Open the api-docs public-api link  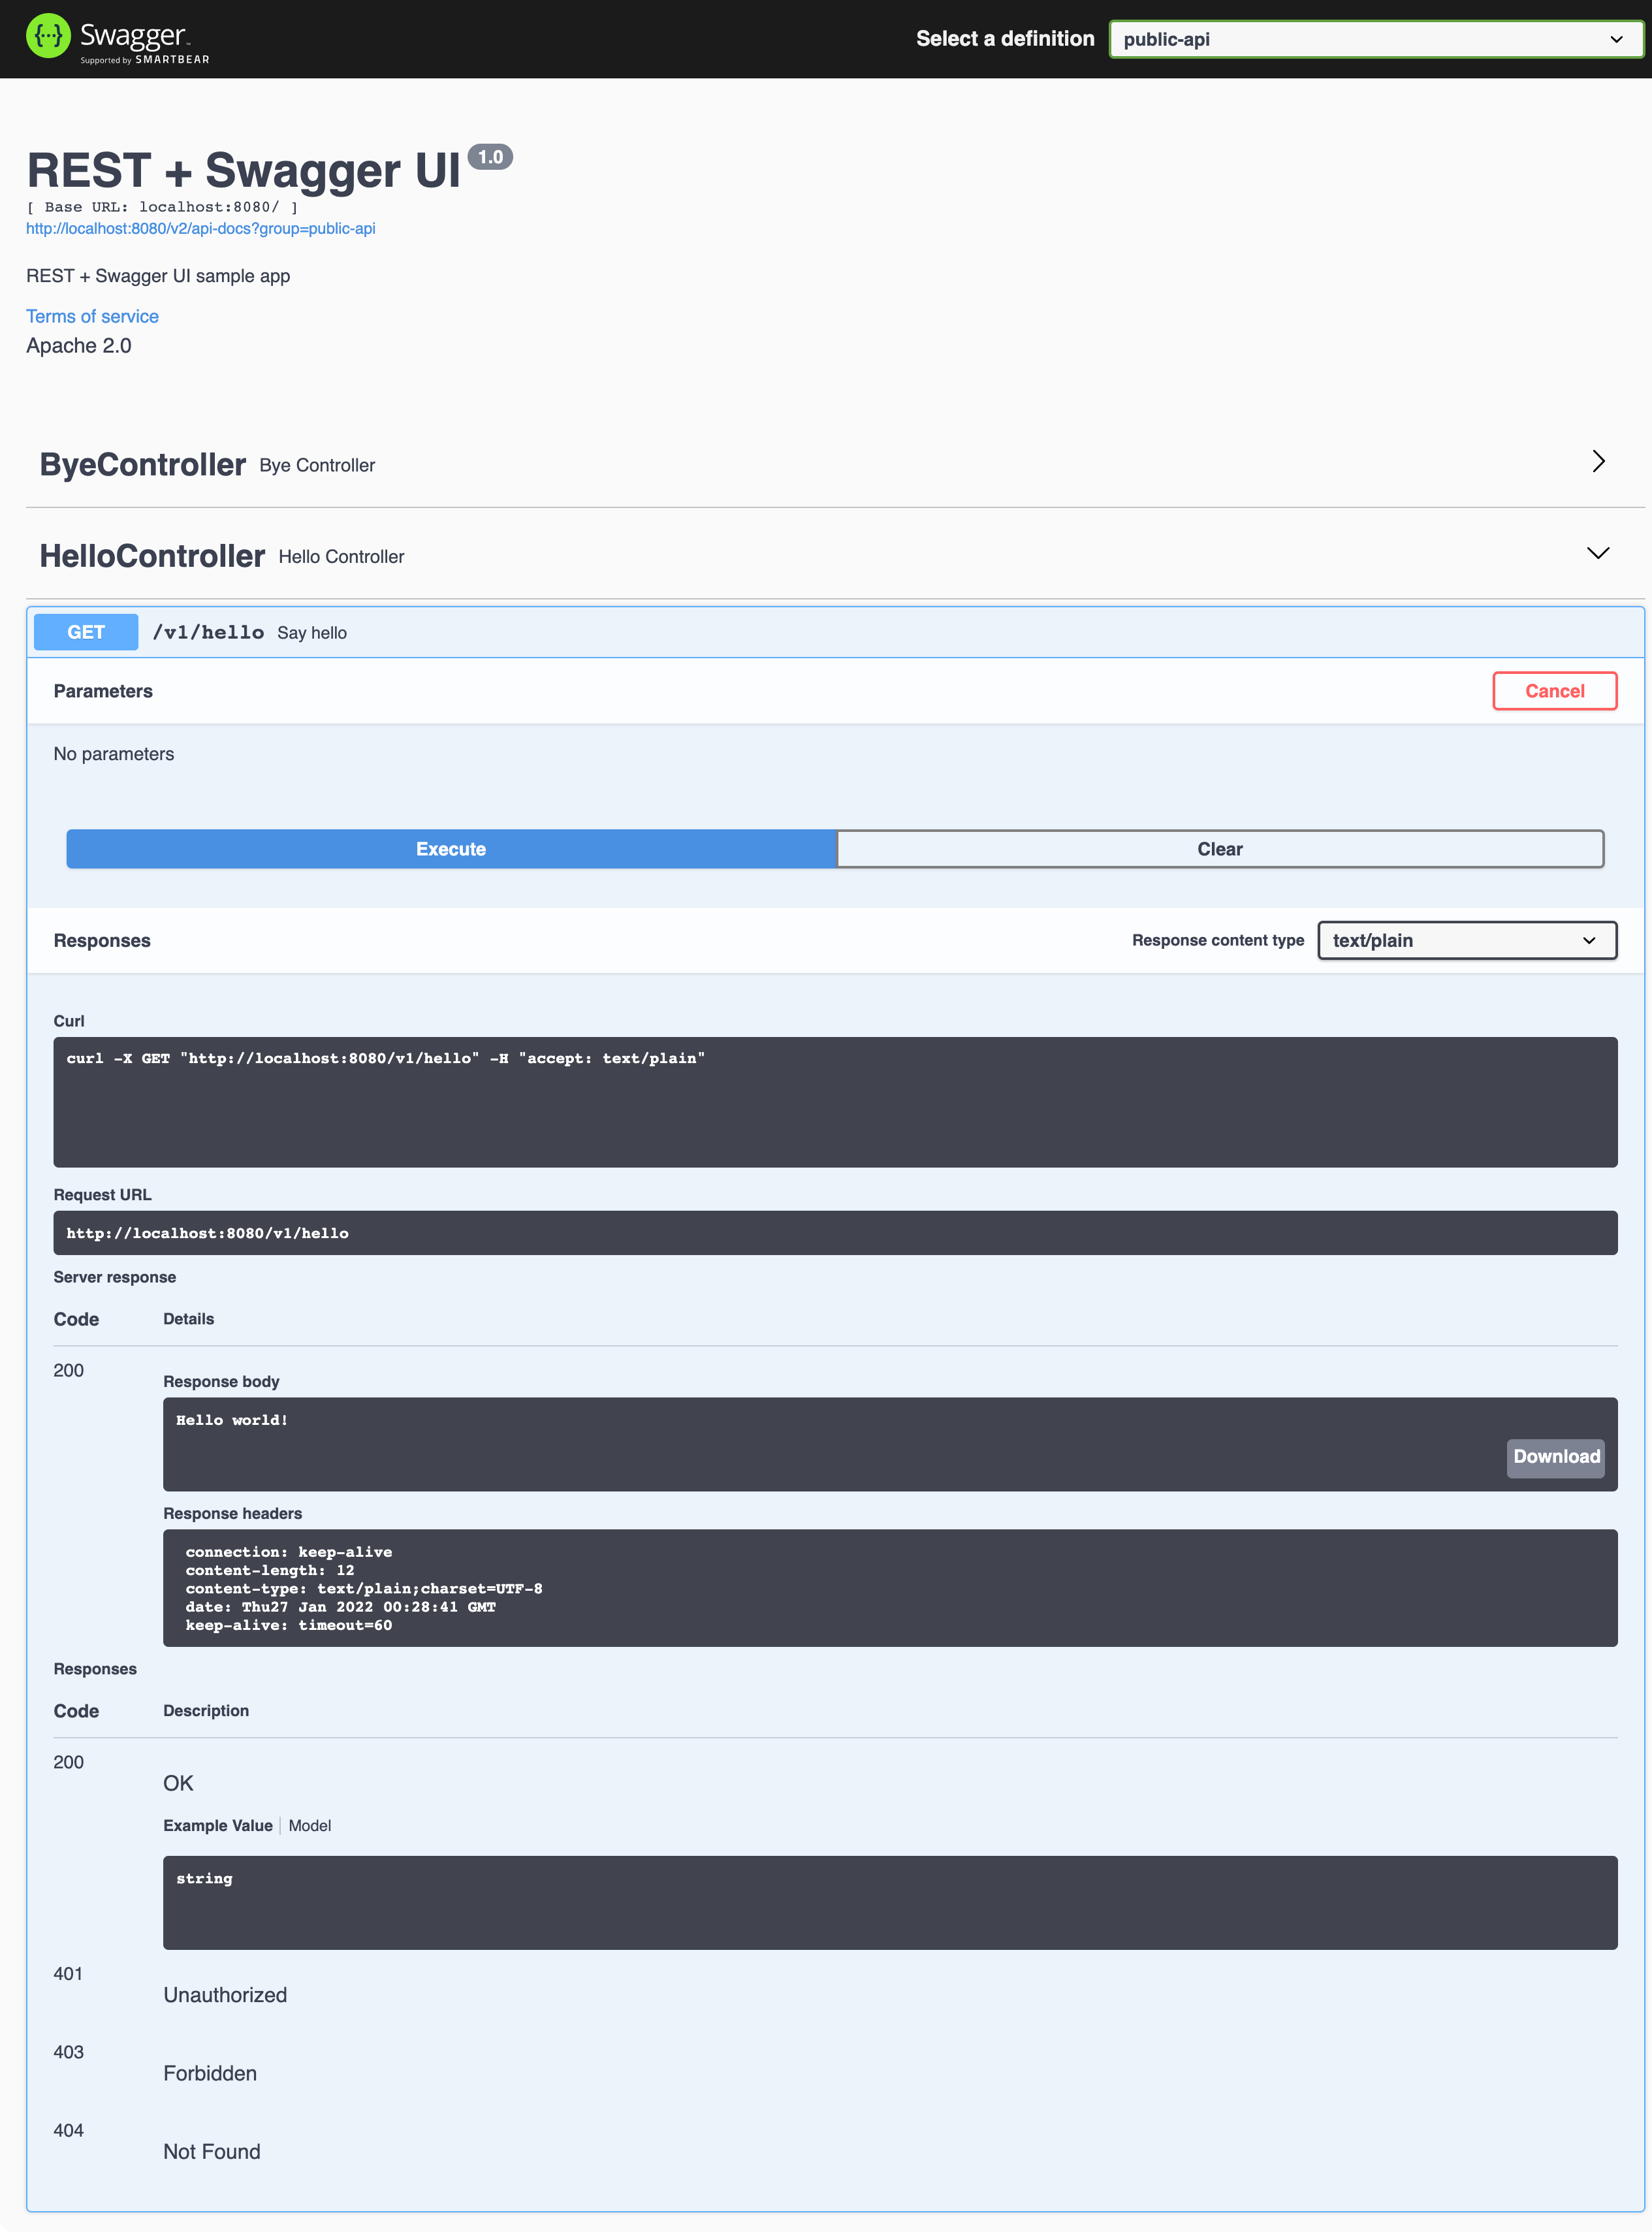coord(201,229)
